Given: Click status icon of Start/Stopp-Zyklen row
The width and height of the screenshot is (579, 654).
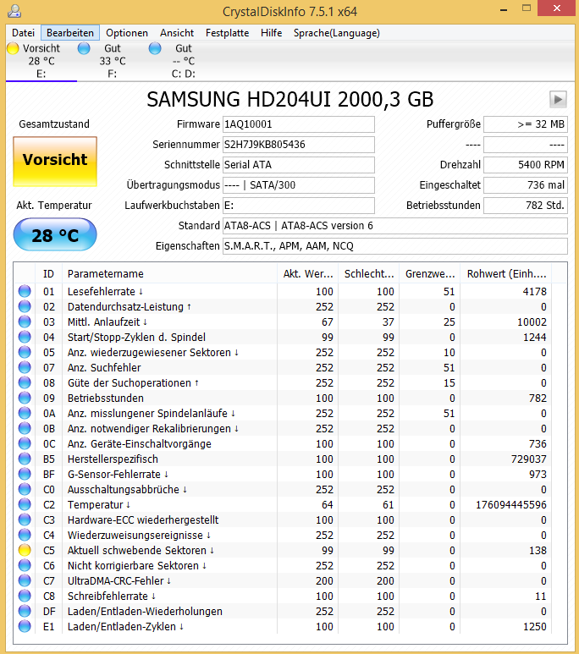Looking at the screenshot, I should point(25,337).
